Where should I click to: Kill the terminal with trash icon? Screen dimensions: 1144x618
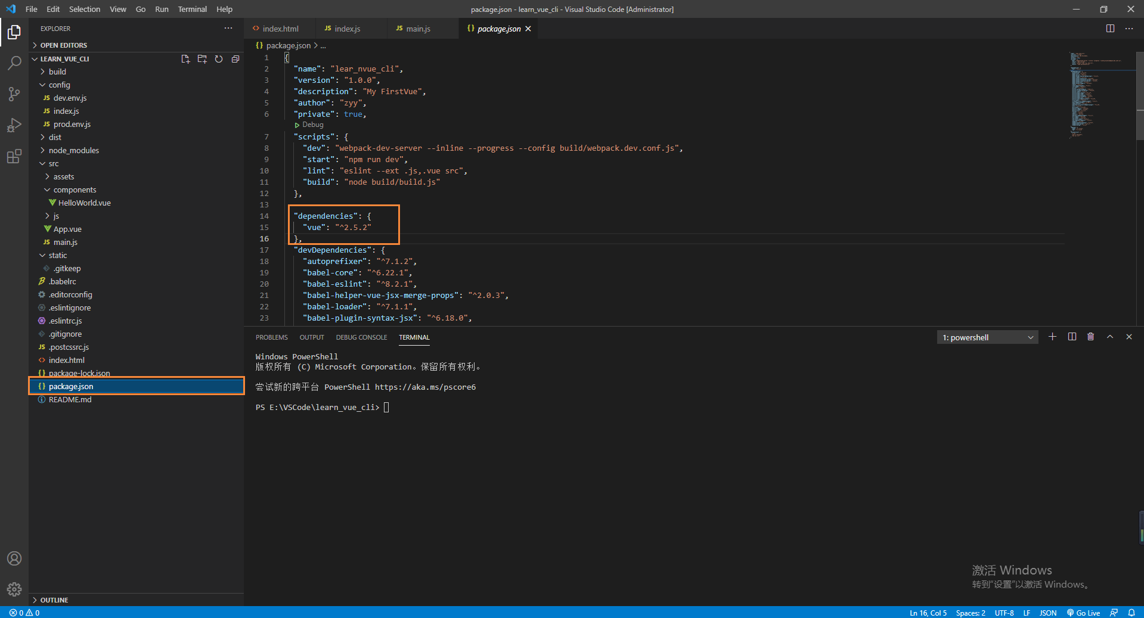click(x=1090, y=337)
